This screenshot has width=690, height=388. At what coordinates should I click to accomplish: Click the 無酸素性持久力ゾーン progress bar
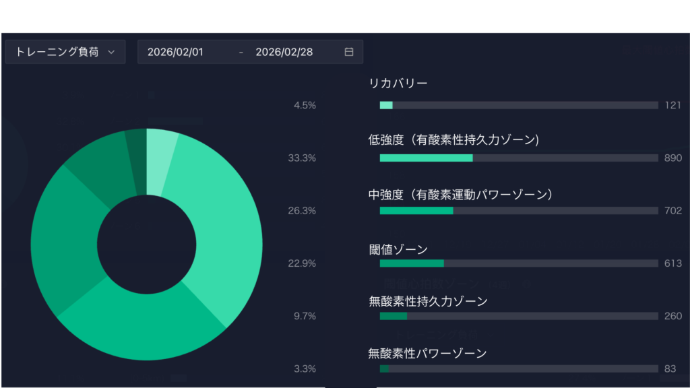519,316
